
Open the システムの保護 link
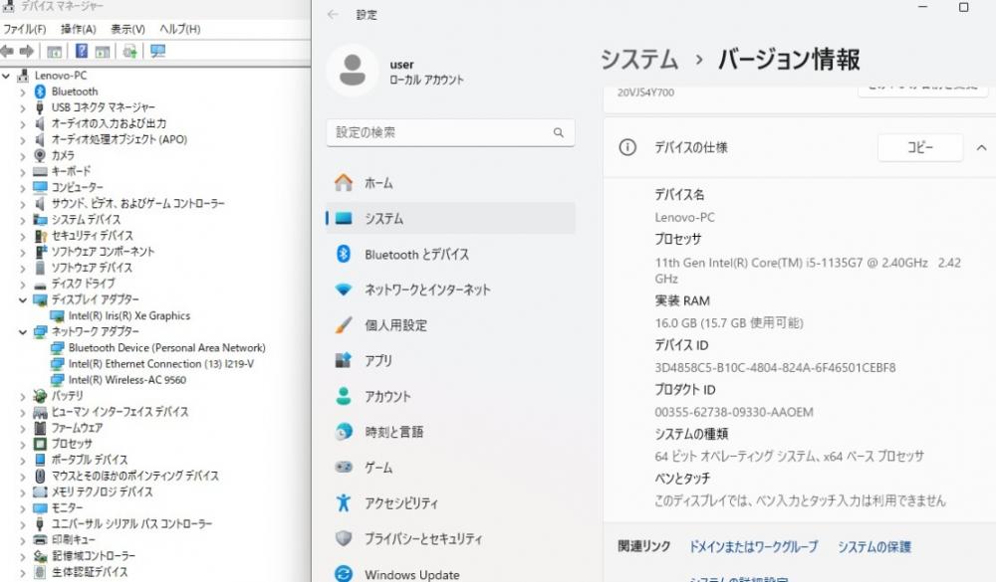pos(874,546)
